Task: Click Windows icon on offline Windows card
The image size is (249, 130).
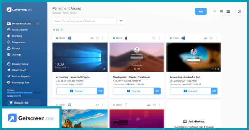Action: 70,105
